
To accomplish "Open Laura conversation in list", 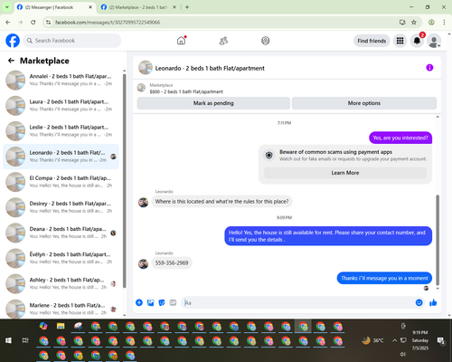I will [61, 106].
